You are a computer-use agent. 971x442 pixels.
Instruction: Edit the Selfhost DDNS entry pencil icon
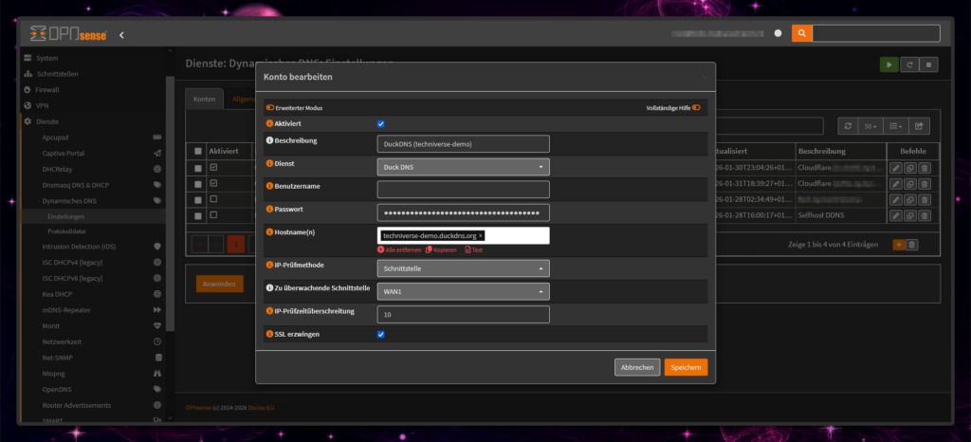(897, 215)
